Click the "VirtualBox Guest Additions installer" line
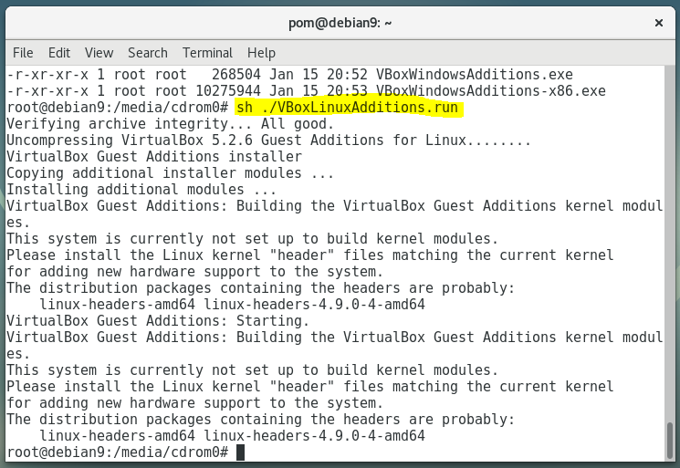The width and height of the screenshot is (680, 468). point(153,157)
